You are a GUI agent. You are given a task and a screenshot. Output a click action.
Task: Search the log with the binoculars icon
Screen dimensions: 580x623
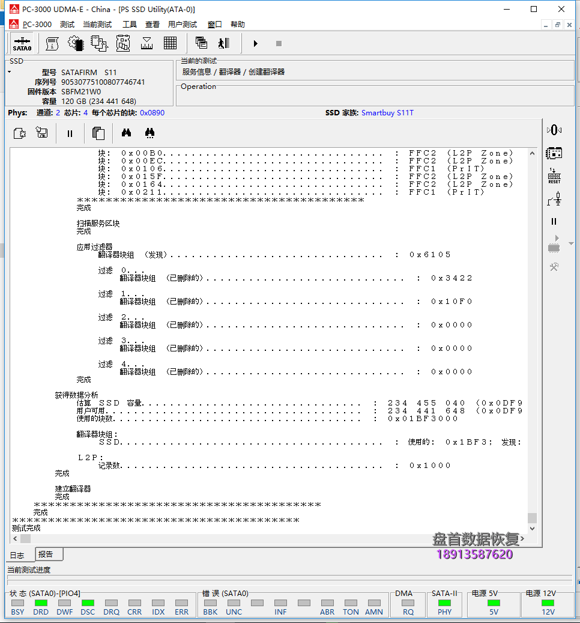point(126,133)
